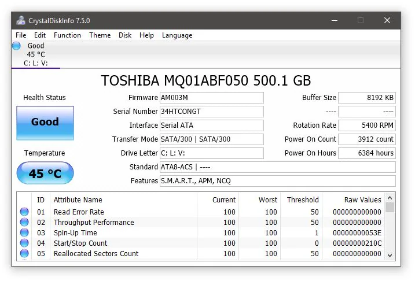Open the Theme menu
Image resolution: width=415 pixels, height=281 pixels.
click(100, 35)
